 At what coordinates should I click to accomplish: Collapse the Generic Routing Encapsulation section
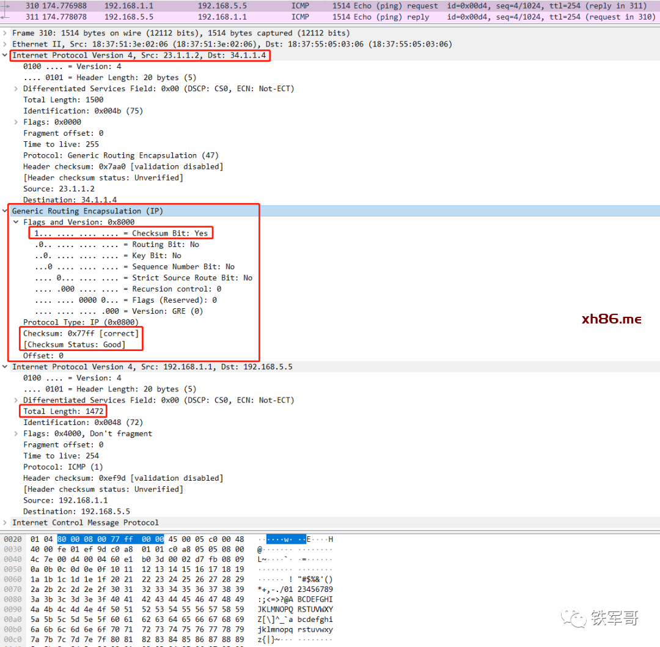point(6,211)
